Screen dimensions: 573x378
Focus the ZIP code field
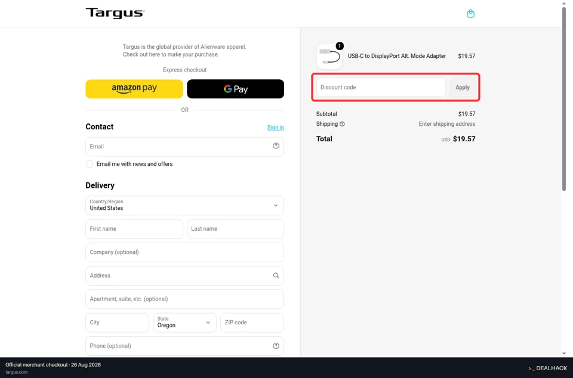tap(252, 323)
